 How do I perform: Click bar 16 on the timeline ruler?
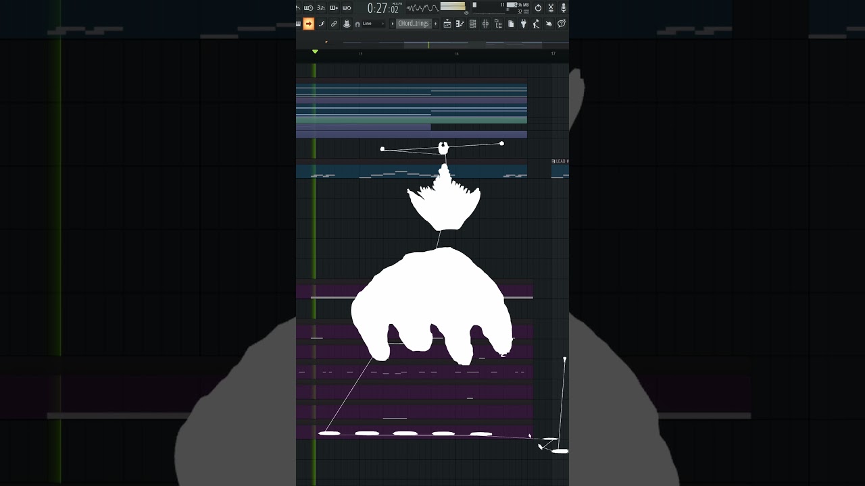[x=456, y=54]
